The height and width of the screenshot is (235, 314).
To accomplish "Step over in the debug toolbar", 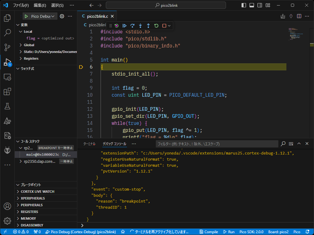I will click(x=132, y=26).
